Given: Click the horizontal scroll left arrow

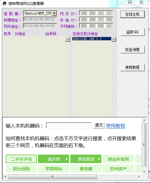Looking at the screenshot, I should point(5,177).
